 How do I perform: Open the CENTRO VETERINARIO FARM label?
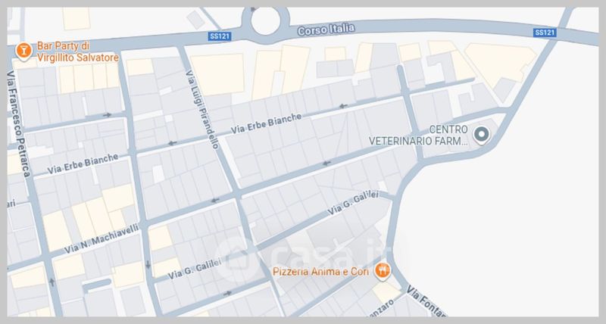[418, 136]
